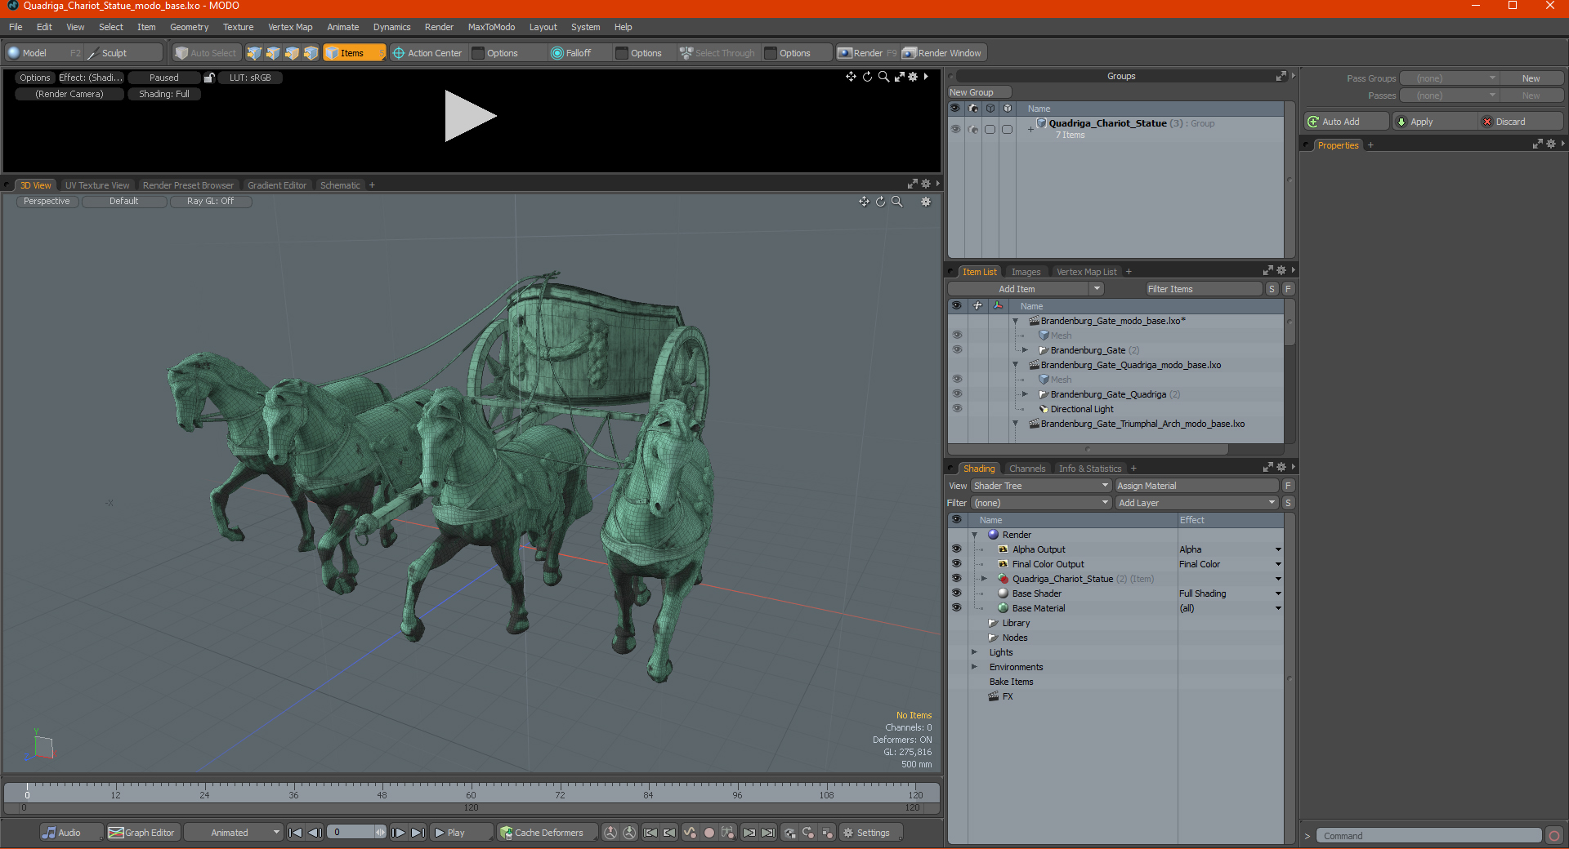Click the 3D viewport zoom icon
The width and height of the screenshot is (1569, 849).
(x=896, y=202)
